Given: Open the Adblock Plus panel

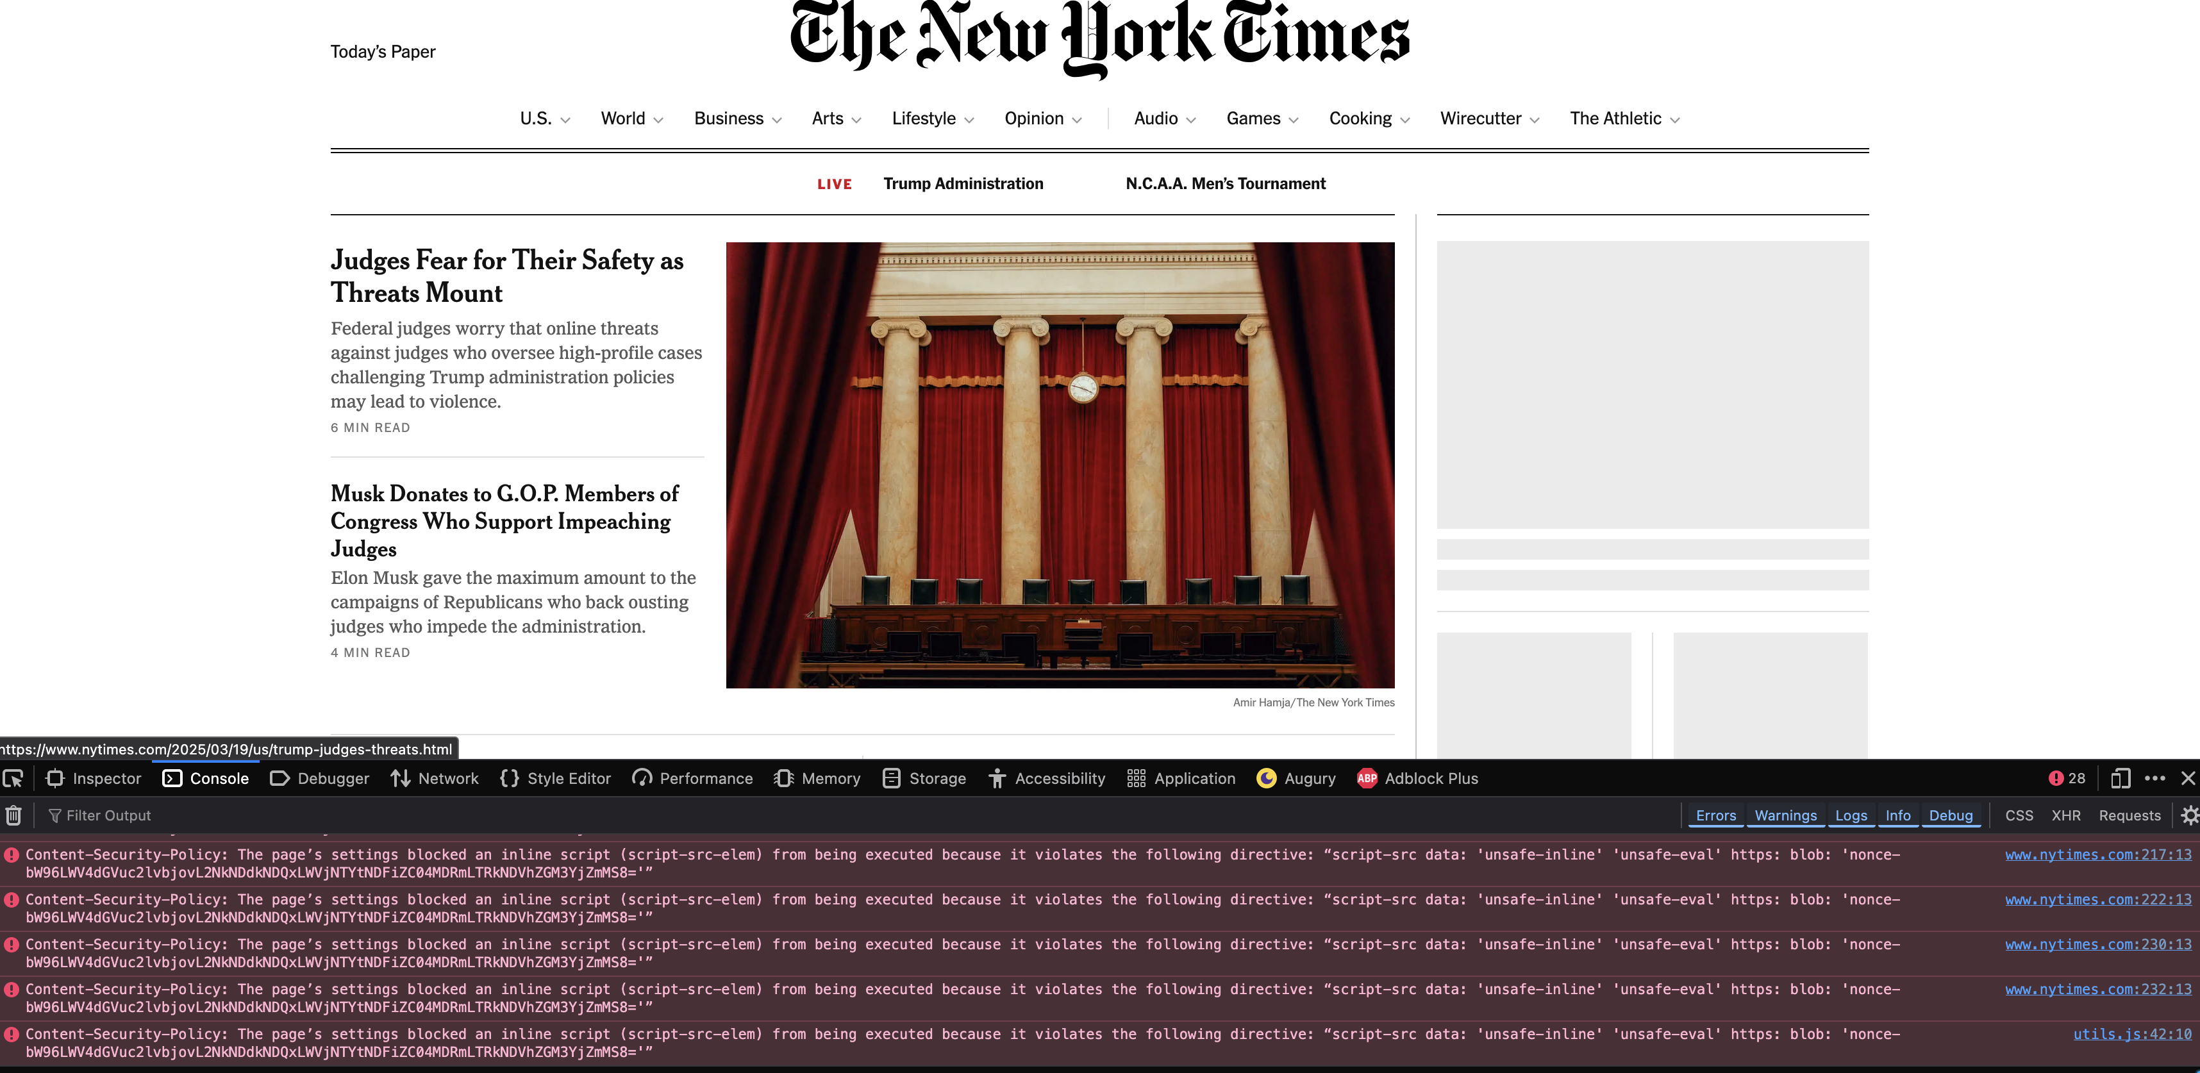Looking at the screenshot, I should pos(1418,778).
